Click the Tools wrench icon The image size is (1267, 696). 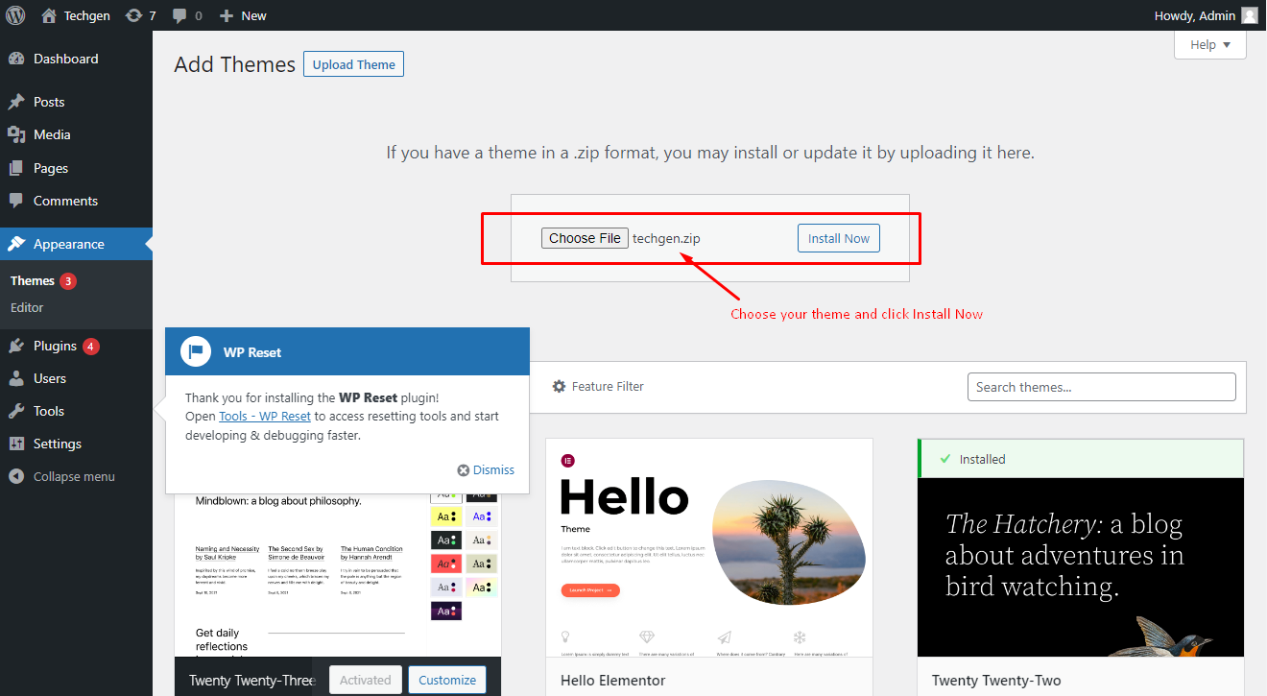[16, 411]
